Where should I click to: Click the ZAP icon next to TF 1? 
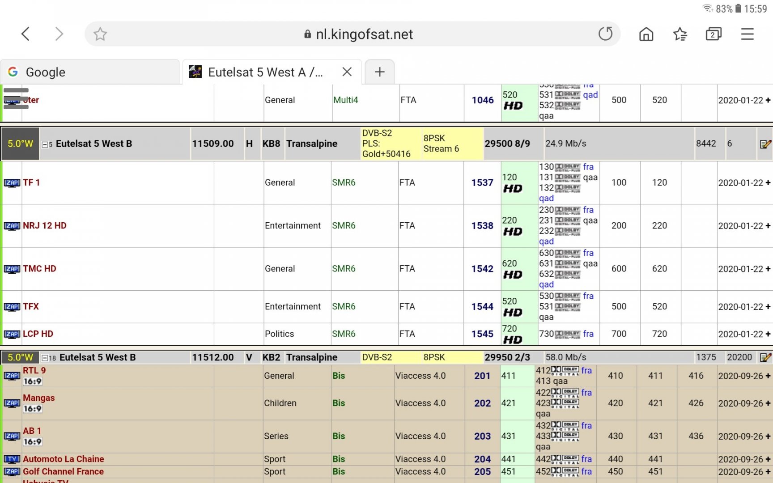coord(12,182)
